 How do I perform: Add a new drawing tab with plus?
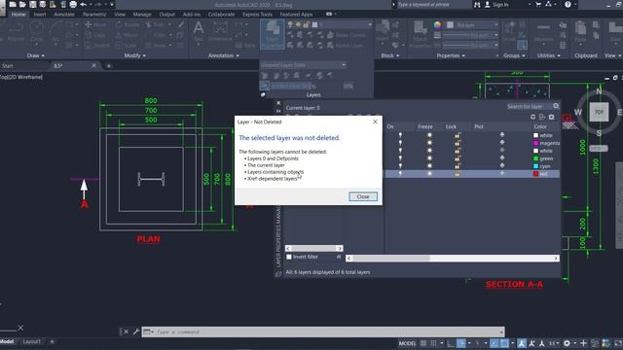108,66
